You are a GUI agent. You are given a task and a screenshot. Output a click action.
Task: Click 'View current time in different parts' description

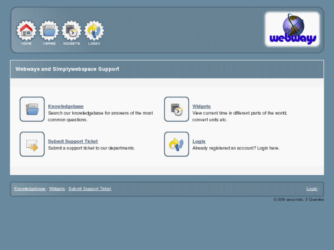click(x=240, y=116)
